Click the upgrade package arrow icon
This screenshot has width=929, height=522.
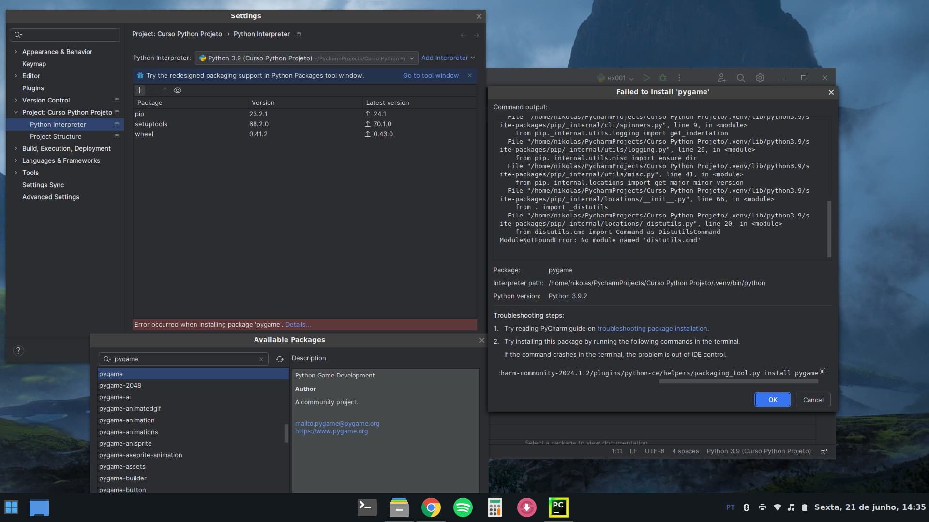[x=165, y=90]
